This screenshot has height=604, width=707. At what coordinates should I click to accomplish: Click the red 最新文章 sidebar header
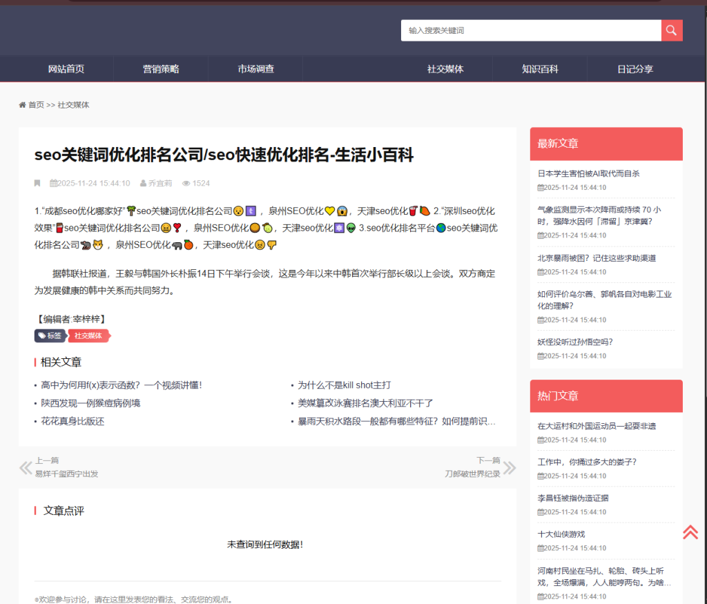click(556, 144)
